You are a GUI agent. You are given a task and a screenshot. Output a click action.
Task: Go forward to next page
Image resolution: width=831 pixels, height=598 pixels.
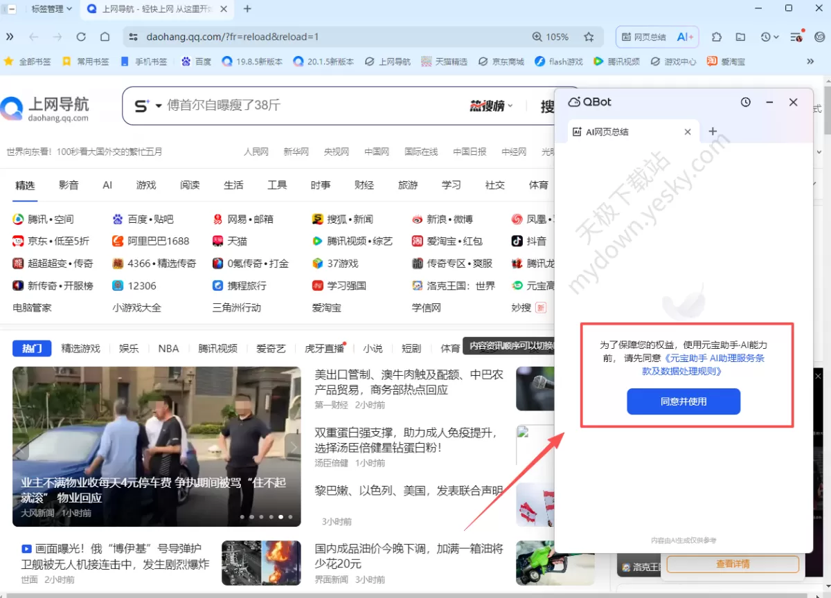pyautogui.click(x=57, y=37)
